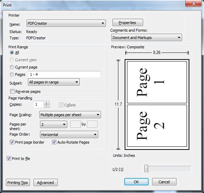Open the printer Name dropdown

66,23
